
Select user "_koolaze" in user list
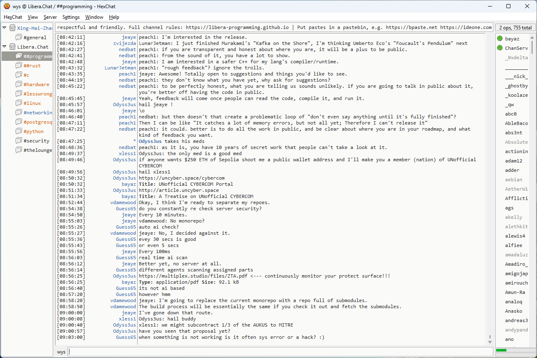pos(517,95)
